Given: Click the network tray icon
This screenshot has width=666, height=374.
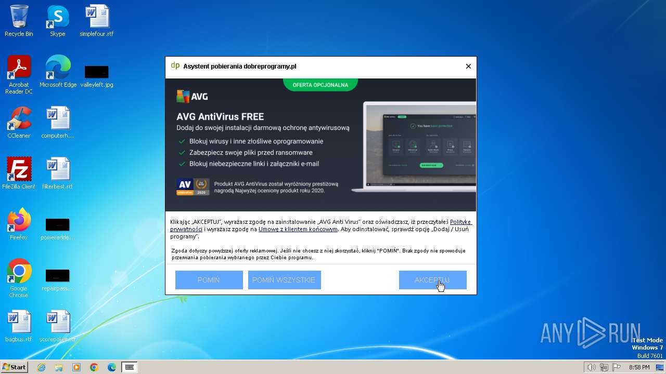Looking at the screenshot, I should (x=604, y=367).
